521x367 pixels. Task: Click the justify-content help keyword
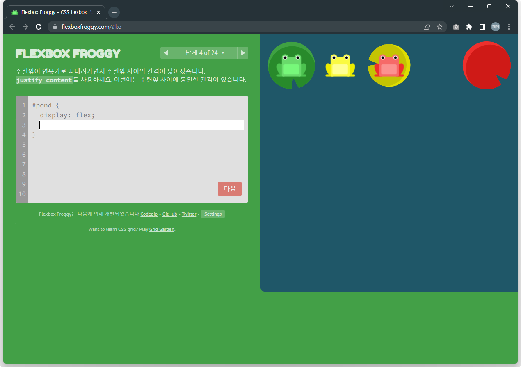point(44,80)
